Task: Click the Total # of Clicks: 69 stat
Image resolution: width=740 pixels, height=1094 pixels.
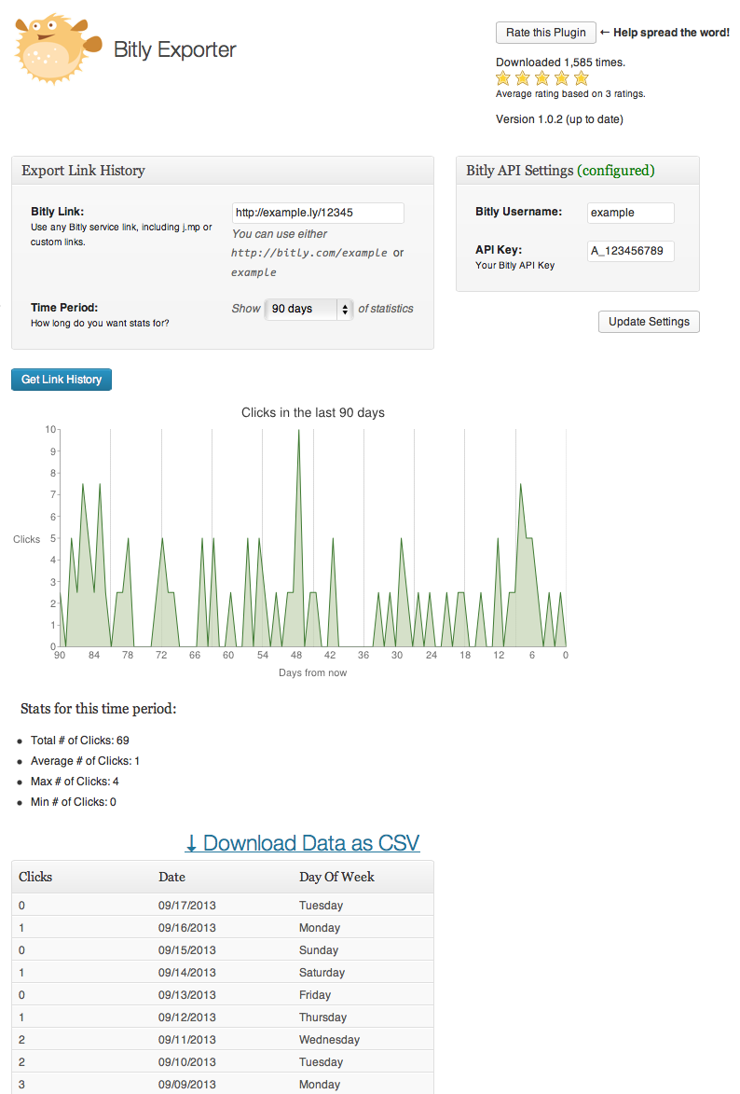Action: pos(79,741)
